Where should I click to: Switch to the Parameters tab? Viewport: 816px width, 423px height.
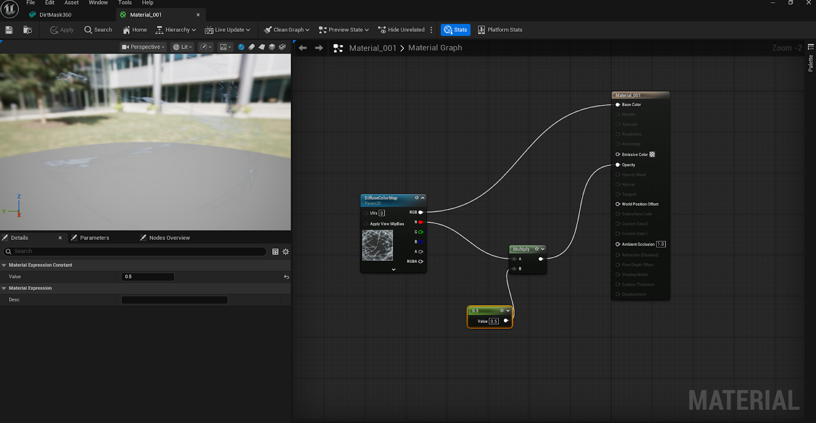[94, 238]
